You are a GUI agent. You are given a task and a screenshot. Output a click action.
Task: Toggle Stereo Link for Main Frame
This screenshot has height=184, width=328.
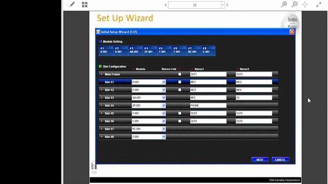click(179, 74)
